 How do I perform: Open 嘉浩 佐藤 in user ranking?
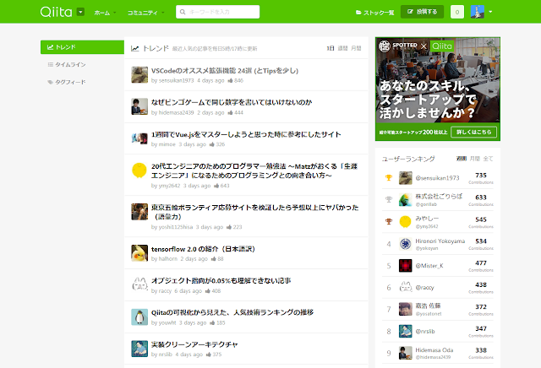pos(428,306)
